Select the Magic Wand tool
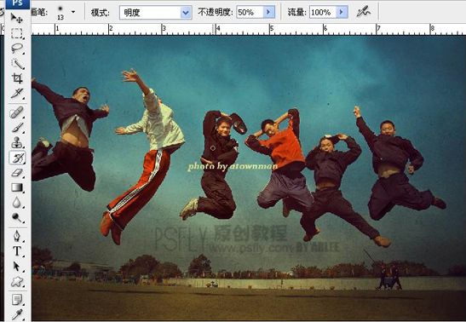This screenshot has height=322, width=466. 17,64
